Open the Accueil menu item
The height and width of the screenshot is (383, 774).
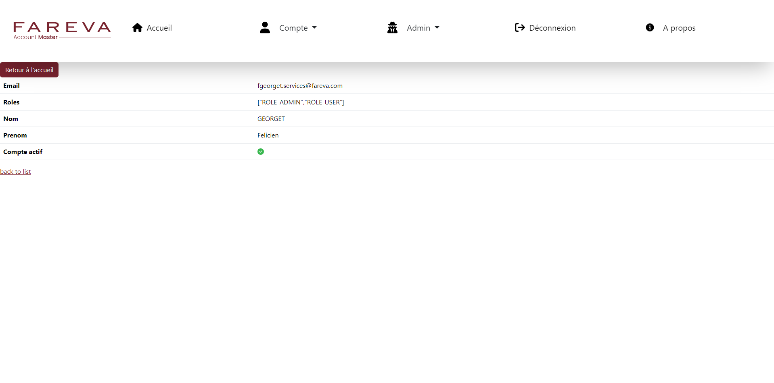(x=159, y=28)
